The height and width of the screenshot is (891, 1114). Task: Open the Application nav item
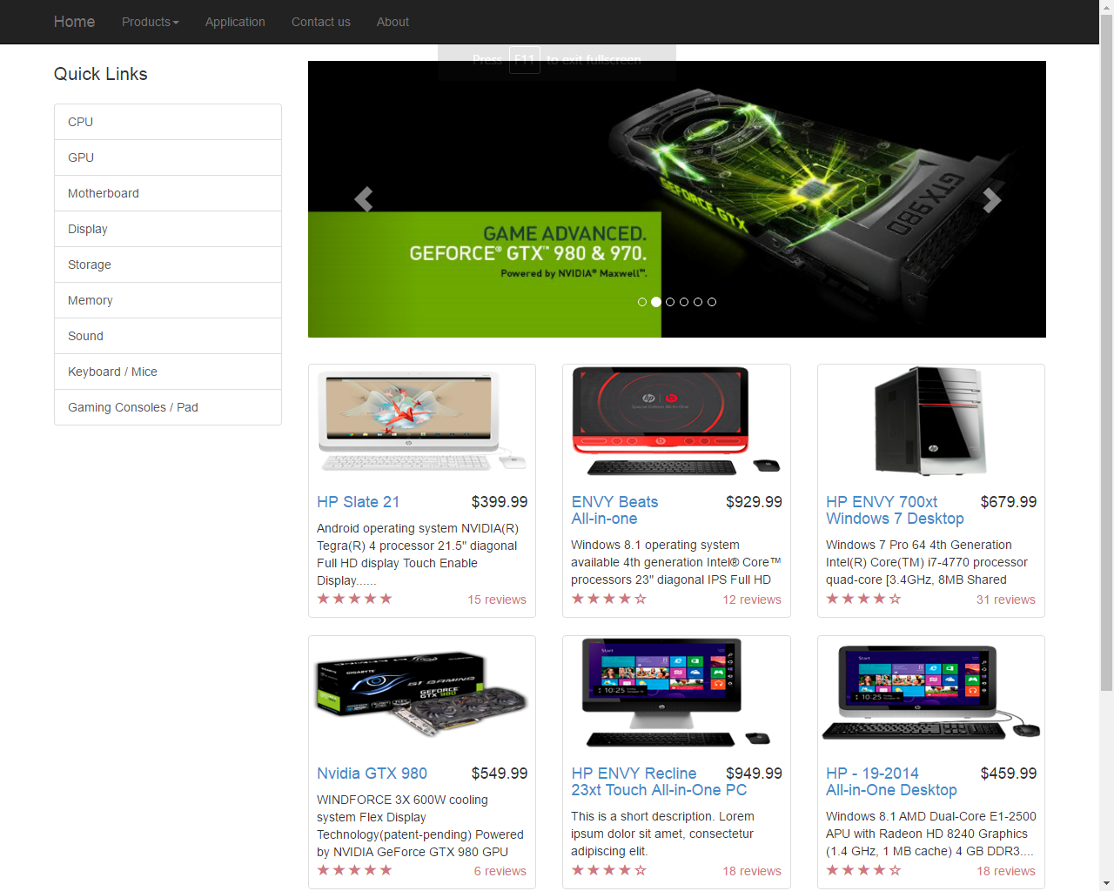[235, 22]
